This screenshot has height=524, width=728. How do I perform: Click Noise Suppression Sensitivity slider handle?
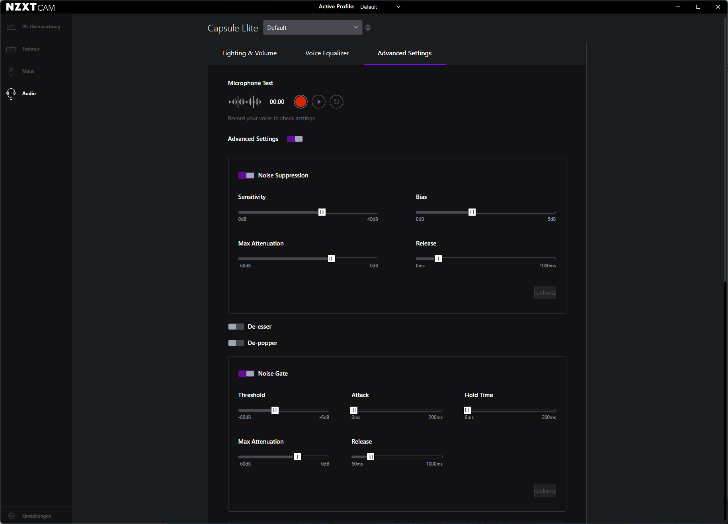322,212
